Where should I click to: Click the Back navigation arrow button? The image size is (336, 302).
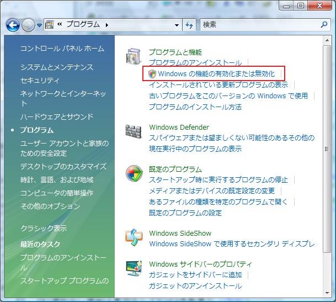point(13,25)
